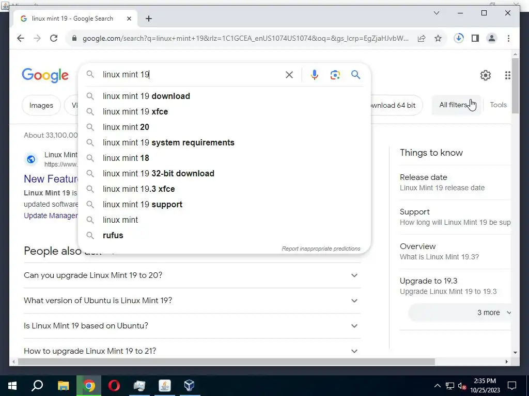Open Chrome tab search chevron
The width and height of the screenshot is (529, 396).
pyautogui.click(x=436, y=13)
